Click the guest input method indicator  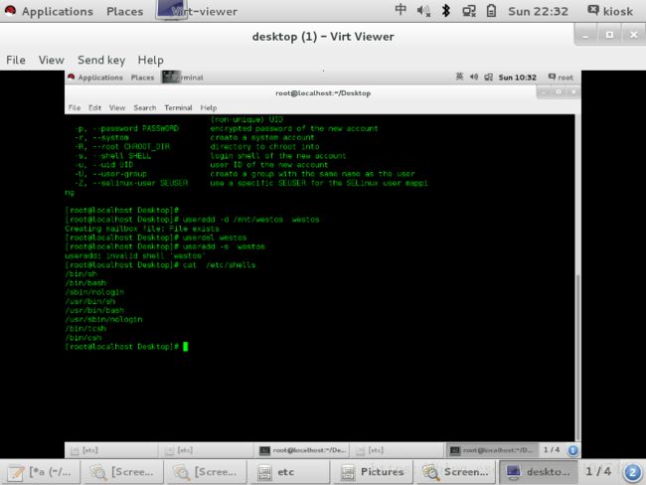tap(459, 77)
